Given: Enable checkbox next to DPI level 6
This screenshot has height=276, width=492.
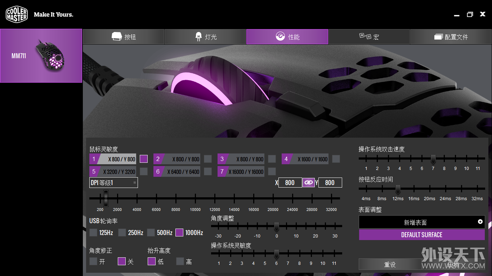Looking at the screenshot, I should coord(208,171).
